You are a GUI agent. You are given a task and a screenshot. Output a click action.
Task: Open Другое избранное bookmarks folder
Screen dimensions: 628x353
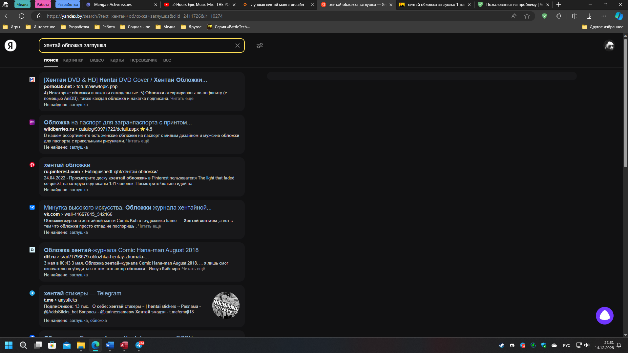point(603,27)
